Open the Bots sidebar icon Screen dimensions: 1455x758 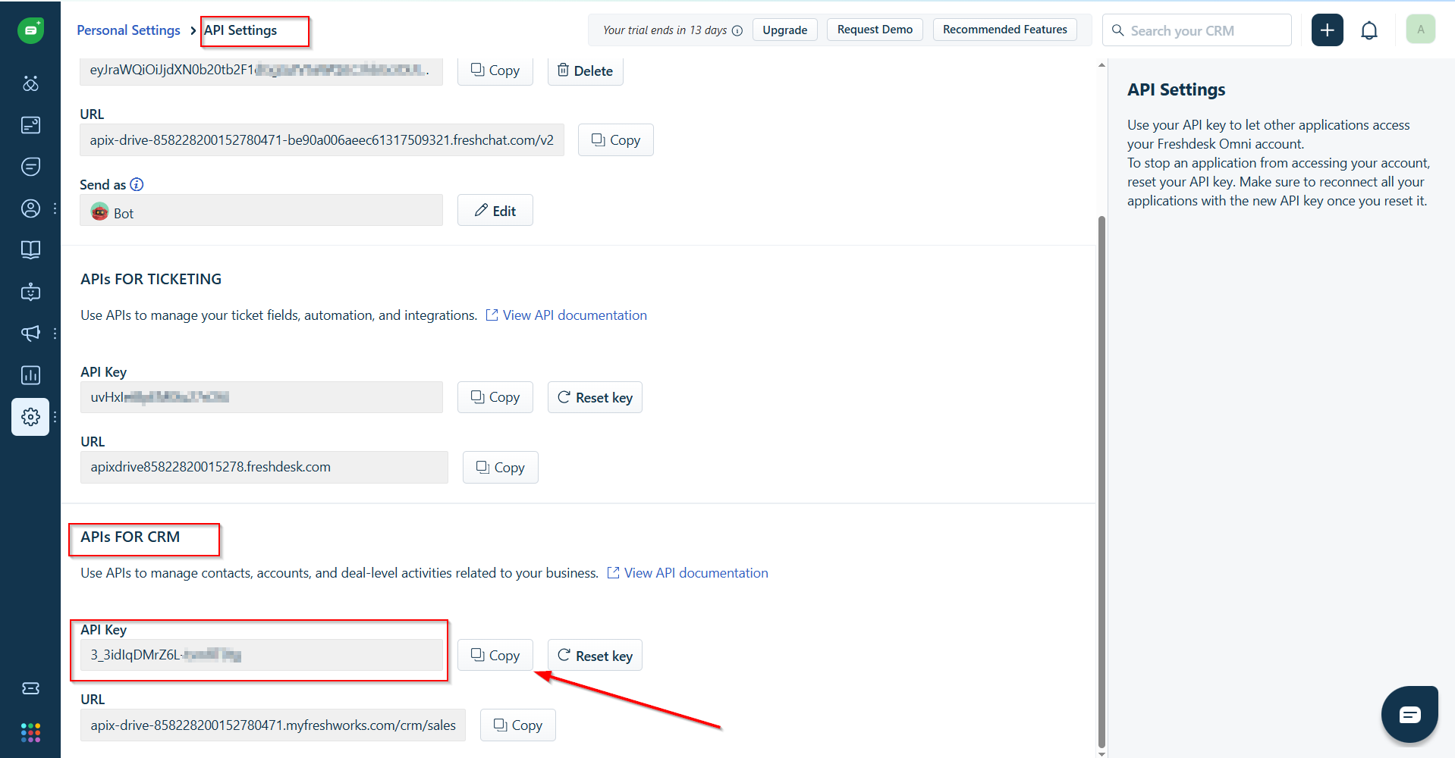30,292
